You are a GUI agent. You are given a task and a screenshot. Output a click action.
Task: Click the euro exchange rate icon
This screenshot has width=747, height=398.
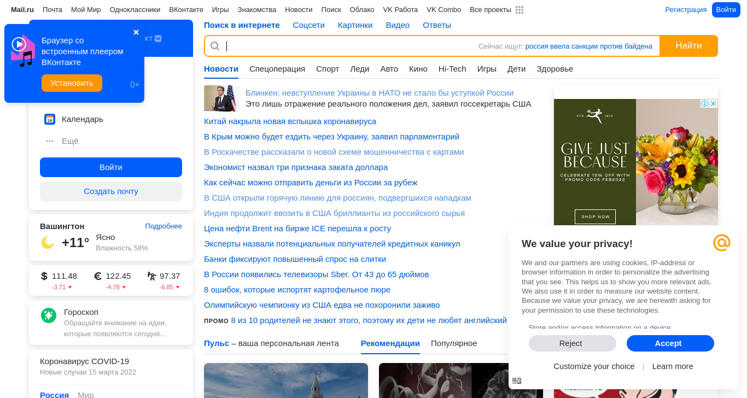point(98,276)
